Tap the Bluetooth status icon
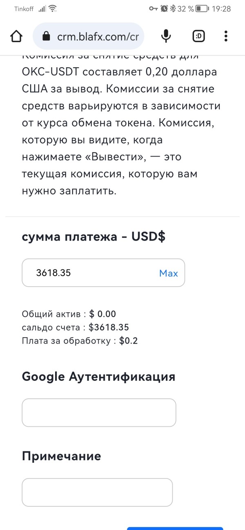Viewport: 245px width, 530px height. pos(173,9)
